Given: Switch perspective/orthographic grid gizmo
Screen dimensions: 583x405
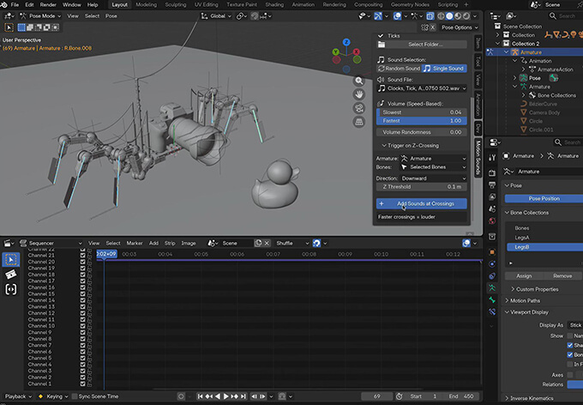Looking at the screenshot, I should click(360, 123).
